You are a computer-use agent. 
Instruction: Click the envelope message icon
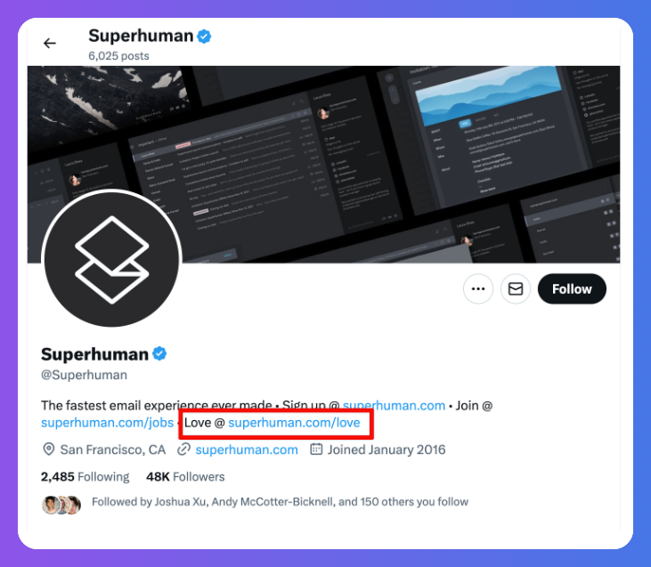(x=516, y=288)
